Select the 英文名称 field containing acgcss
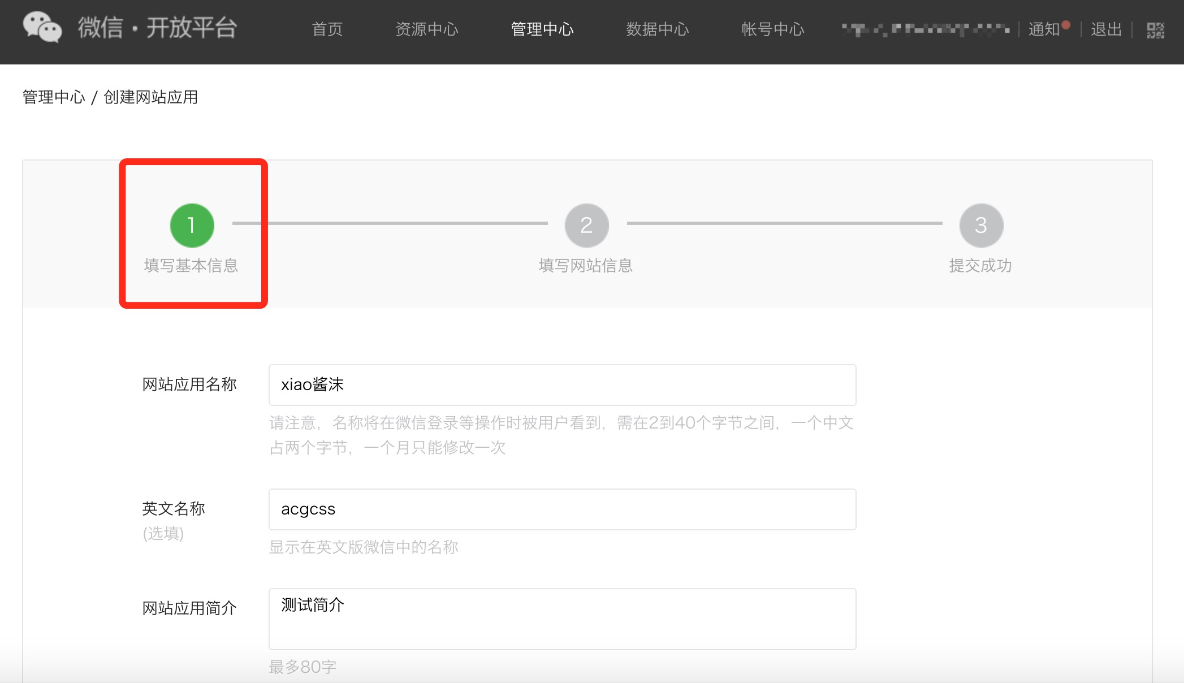Image resolution: width=1184 pixels, height=683 pixels. point(562,509)
